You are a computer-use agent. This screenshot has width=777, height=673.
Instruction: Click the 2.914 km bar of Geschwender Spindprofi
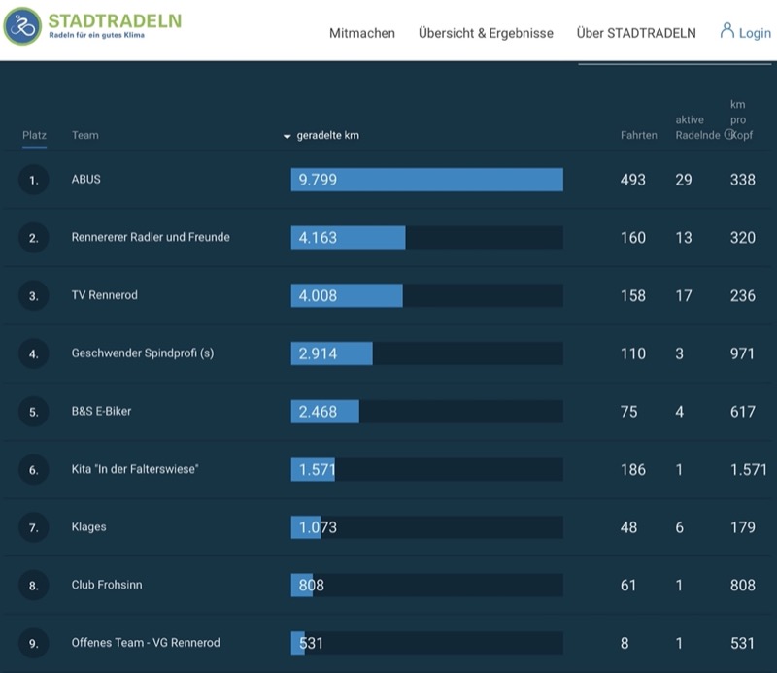click(x=426, y=353)
